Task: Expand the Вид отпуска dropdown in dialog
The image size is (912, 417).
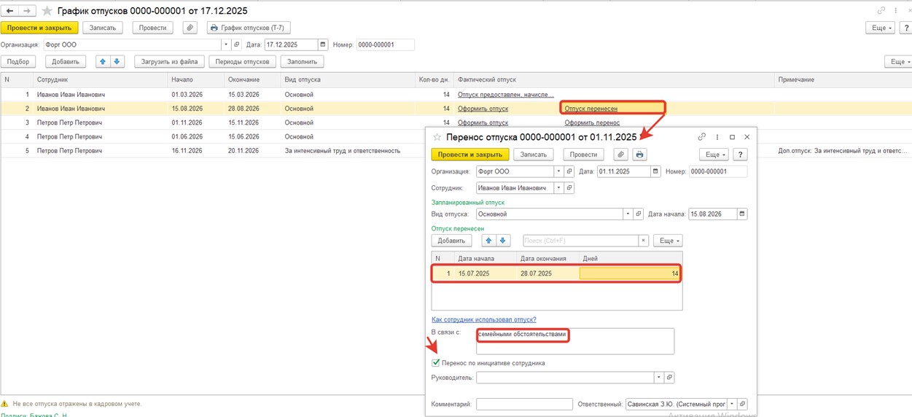Action: point(627,214)
